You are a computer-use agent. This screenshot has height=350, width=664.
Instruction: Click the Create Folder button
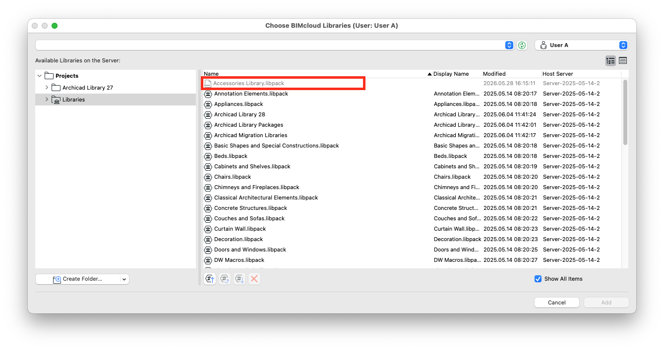(x=78, y=279)
